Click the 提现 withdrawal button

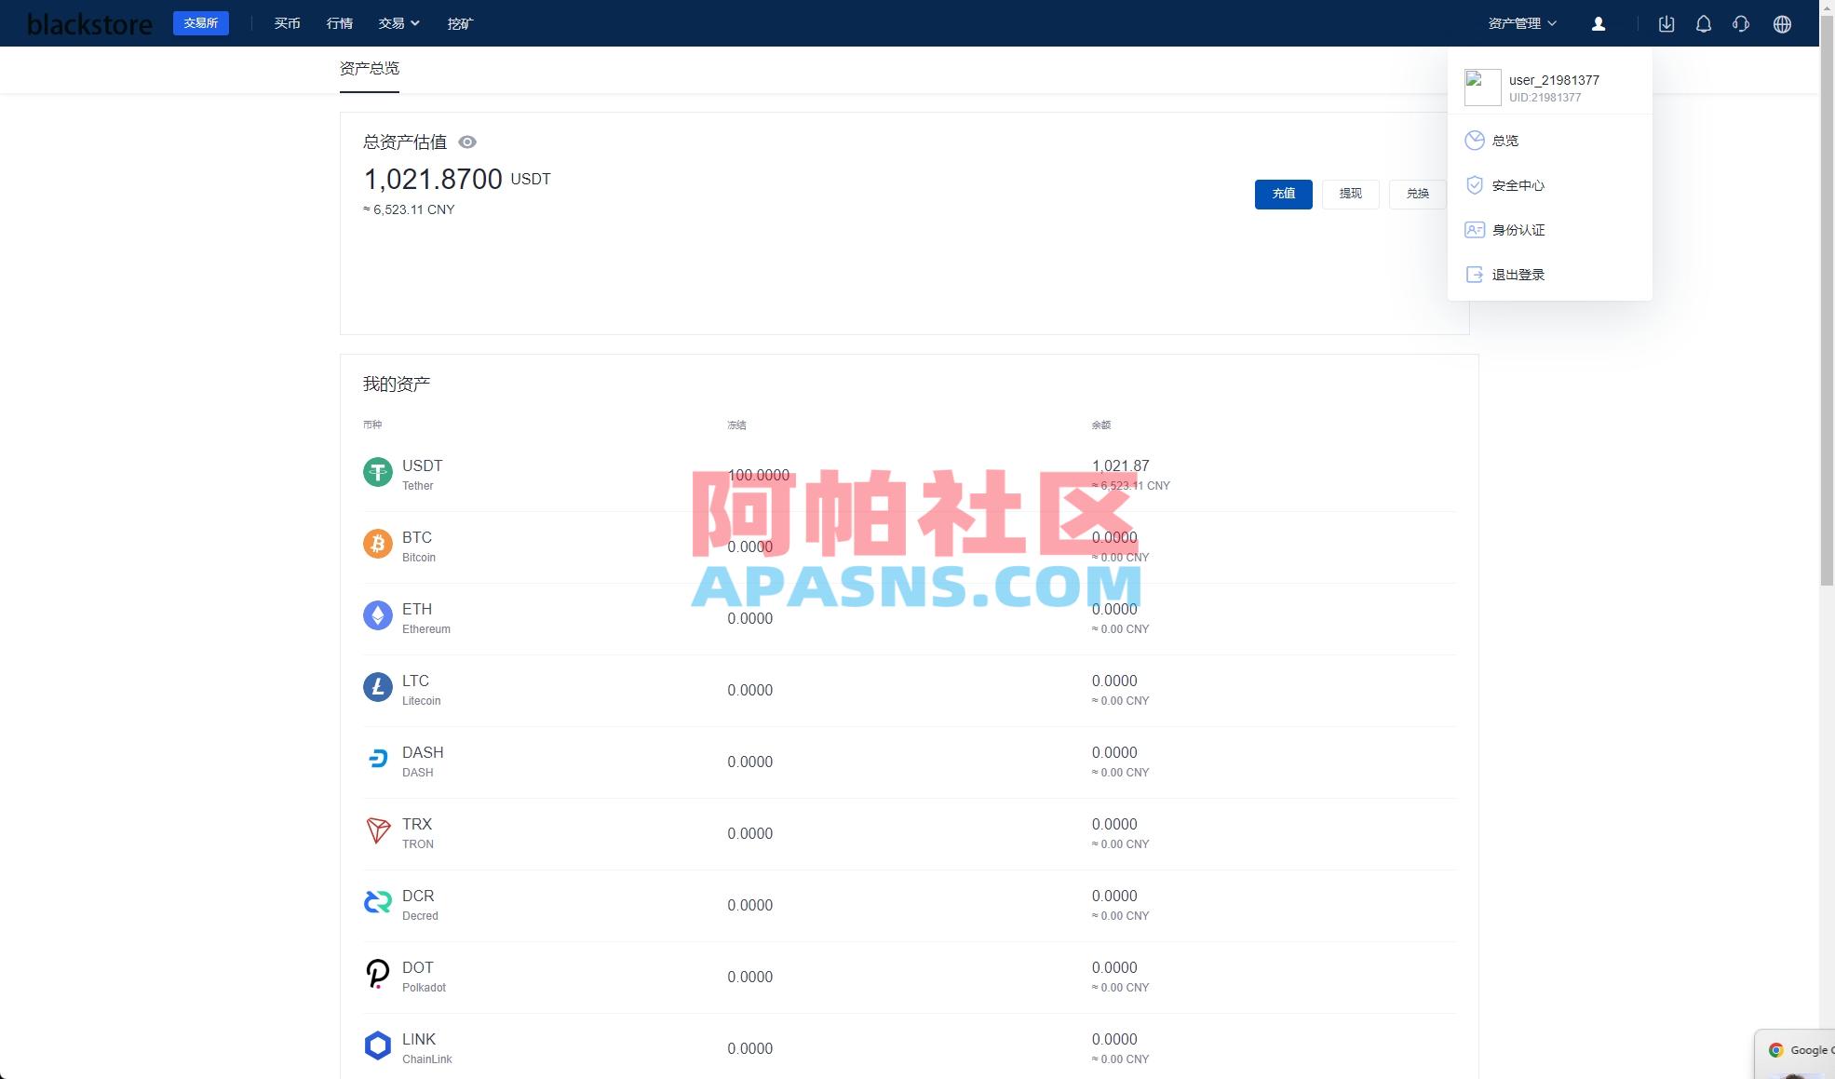click(1350, 194)
